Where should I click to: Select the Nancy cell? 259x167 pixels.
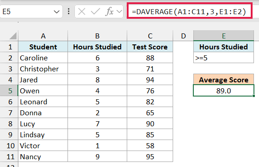click(43, 157)
